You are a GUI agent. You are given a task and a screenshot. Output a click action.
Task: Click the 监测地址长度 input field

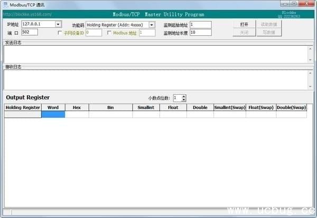201,33
